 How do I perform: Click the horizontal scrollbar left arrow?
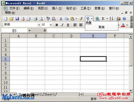[x=81, y=94]
